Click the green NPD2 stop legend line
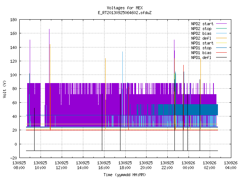This screenshot has width=238, height=178. coord(221,29)
